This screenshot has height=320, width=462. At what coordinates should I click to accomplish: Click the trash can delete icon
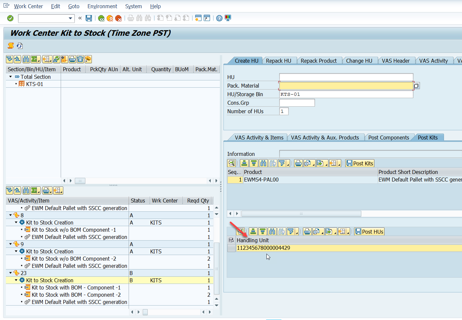(x=80, y=59)
